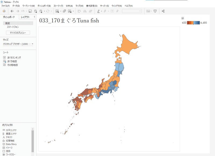Click the New Data Source cylinder-plus icon
Viewport: 215px width, 156px height.
pyautogui.click(x=35, y=11)
